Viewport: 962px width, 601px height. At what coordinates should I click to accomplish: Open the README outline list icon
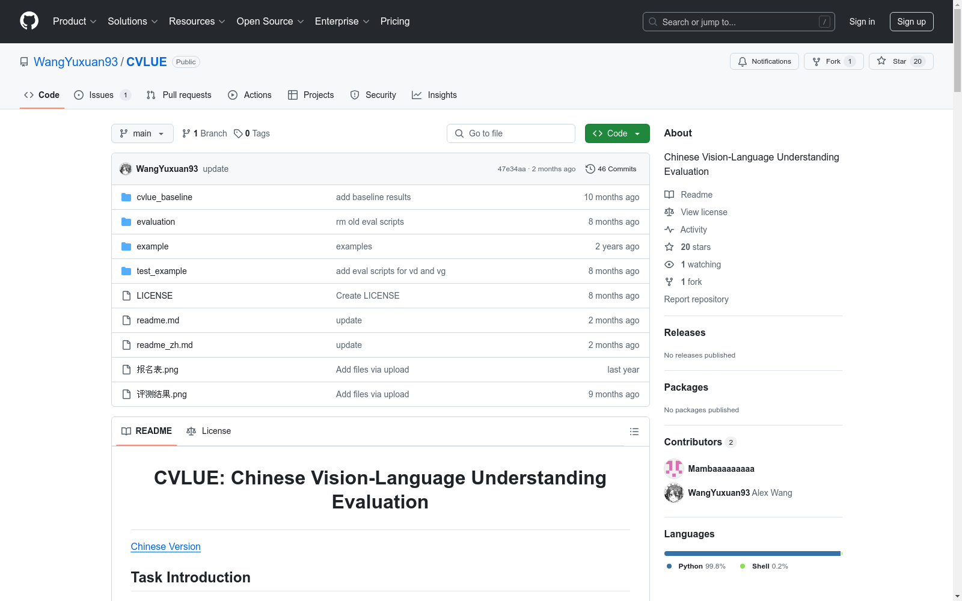tap(634, 432)
